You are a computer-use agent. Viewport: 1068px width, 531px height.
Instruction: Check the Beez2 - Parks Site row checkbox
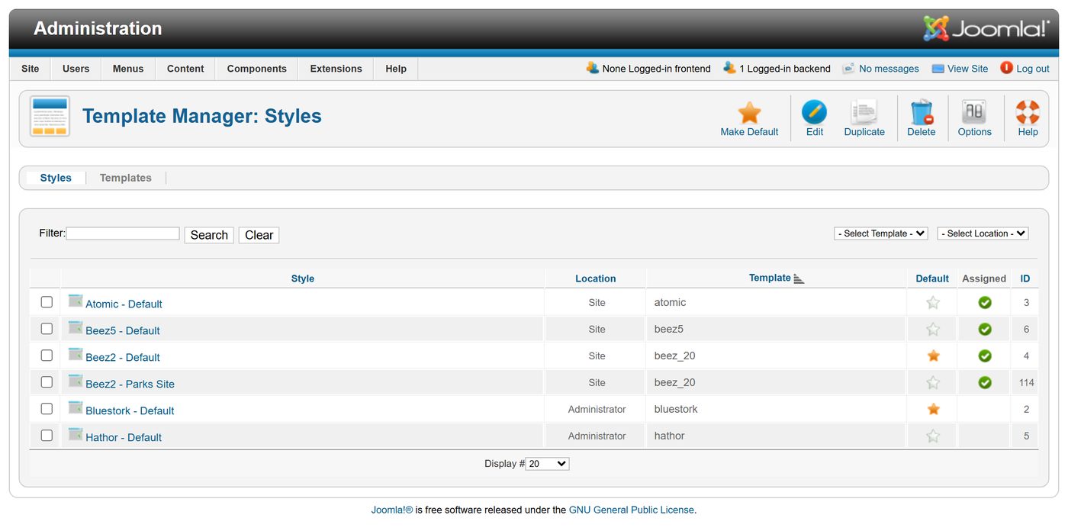47,382
